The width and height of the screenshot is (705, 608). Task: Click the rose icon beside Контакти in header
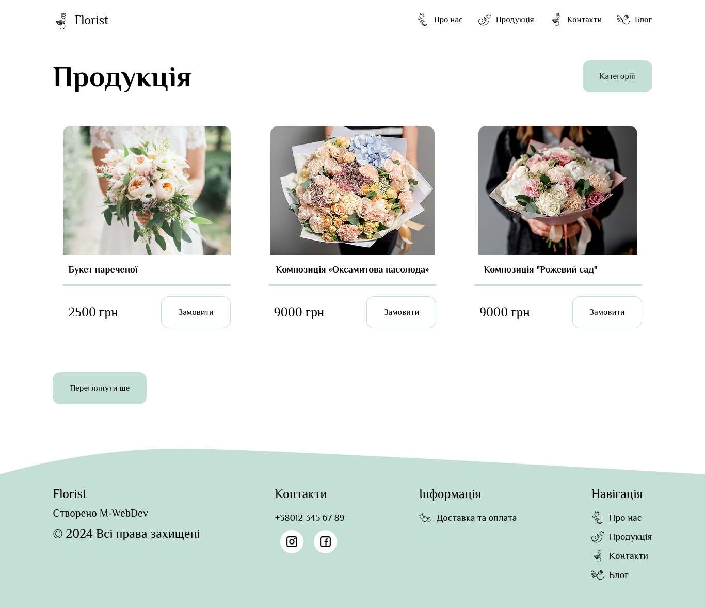[x=556, y=20]
